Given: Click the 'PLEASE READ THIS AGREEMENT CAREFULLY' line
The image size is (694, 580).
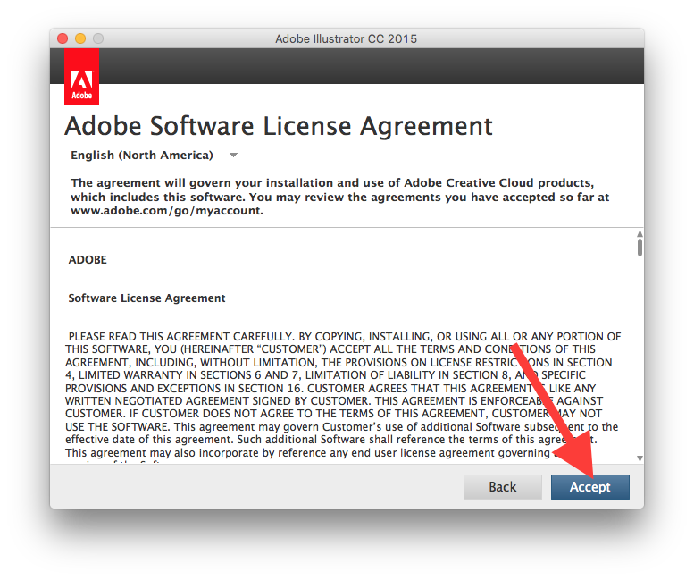Looking at the screenshot, I should (x=345, y=337).
